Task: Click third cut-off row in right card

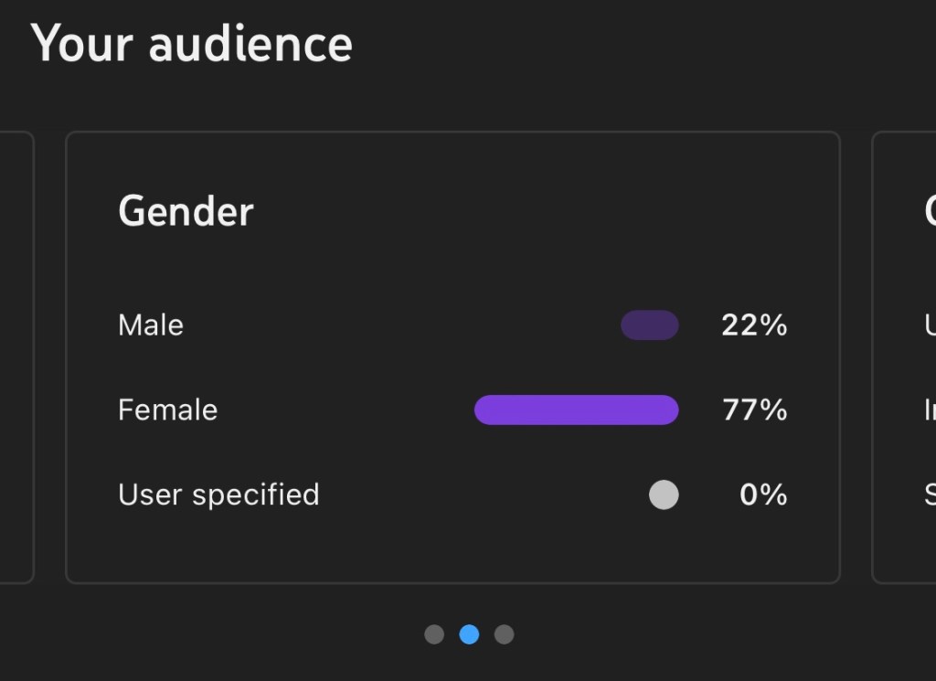Action: pyautogui.click(x=930, y=495)
